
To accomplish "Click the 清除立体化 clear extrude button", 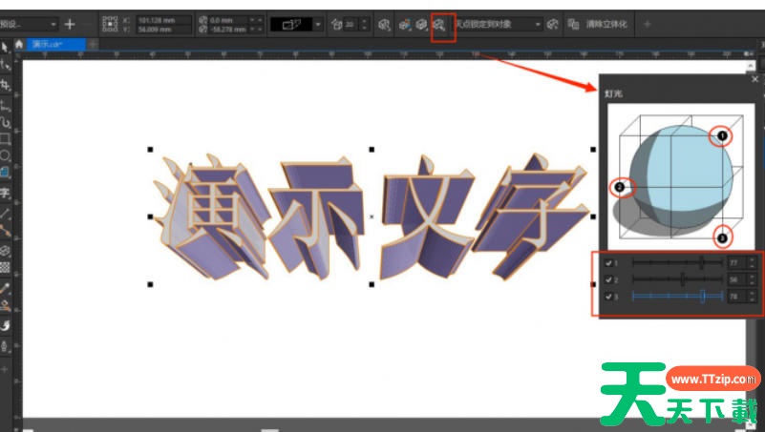I will click(599, 23).
